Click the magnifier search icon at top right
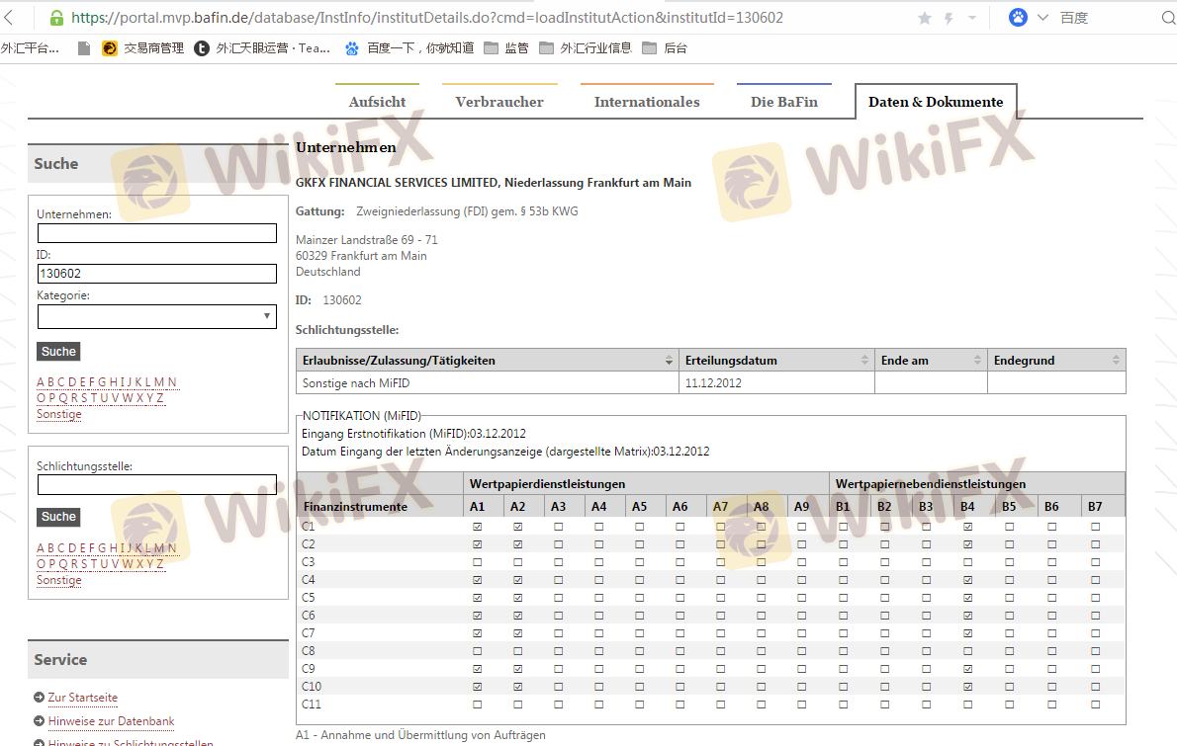Screen dimensions: 1177x746 click(x=1168, y=18)
